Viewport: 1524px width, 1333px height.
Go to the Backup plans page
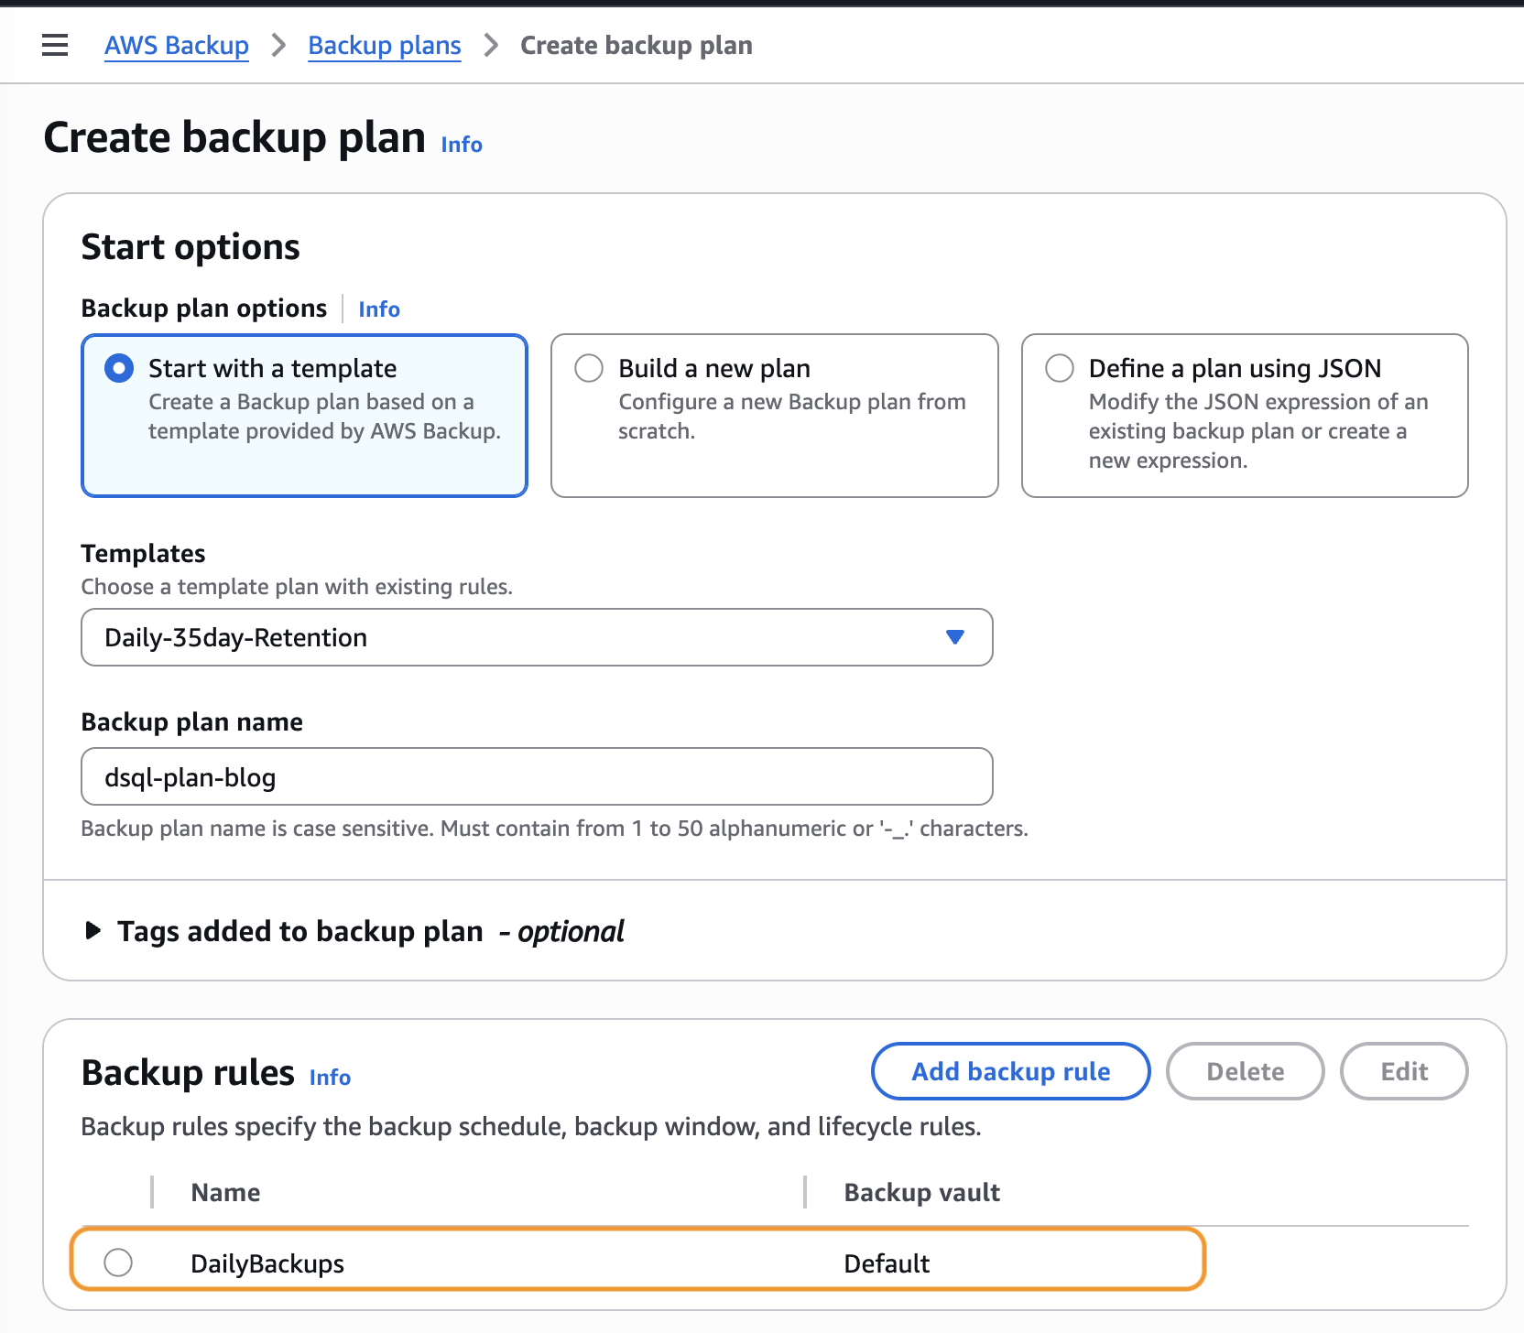384,45
